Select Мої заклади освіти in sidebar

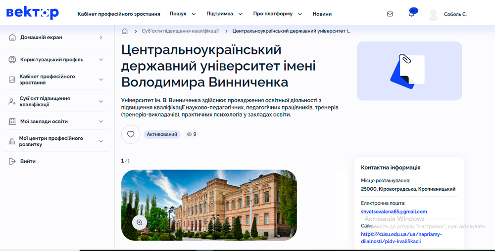(x=44, y=121)
